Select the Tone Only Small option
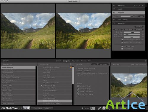This screenshot has height=112, width=148. (x=78, y=86)
